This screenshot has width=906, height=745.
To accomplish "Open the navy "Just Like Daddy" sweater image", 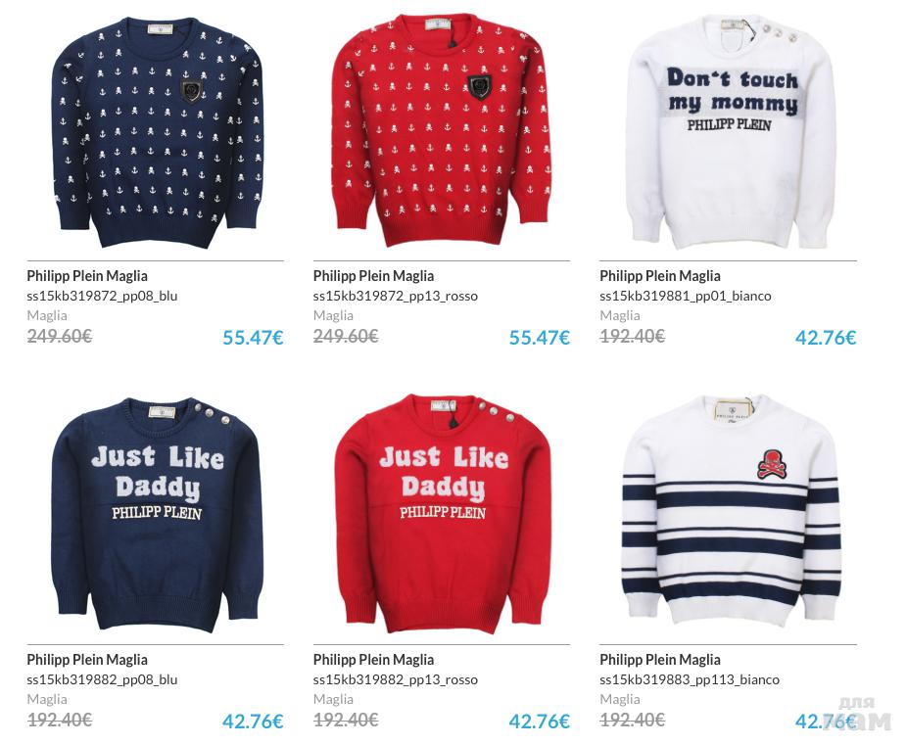I will 157,515.
